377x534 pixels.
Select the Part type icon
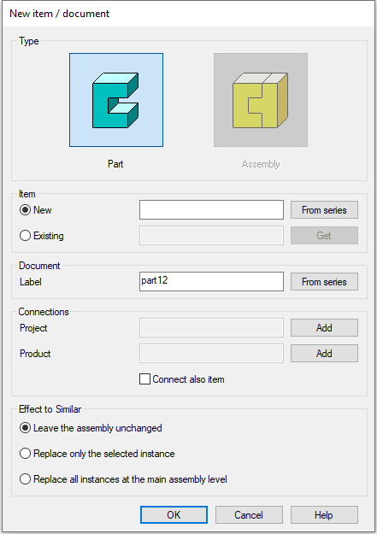pos(116,100)
